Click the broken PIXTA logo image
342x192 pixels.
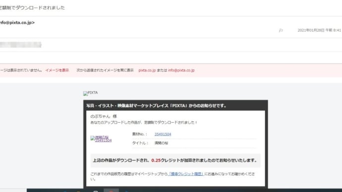click(91, 93)
